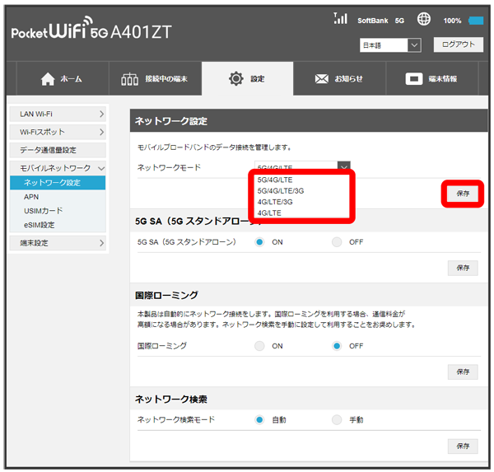
Task: Save the network mode setting
Action: (x=462, y=193)
